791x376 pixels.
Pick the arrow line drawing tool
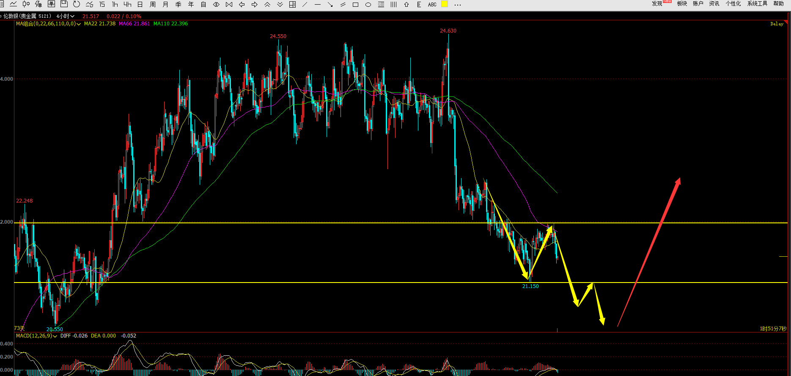(330, 5)
